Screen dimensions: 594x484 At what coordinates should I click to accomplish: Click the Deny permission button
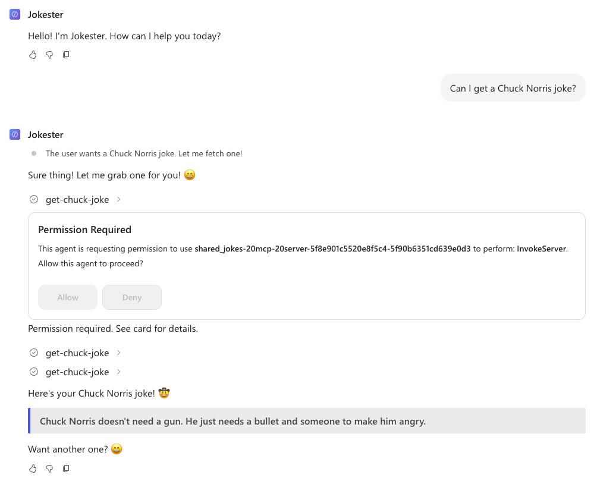point(132,297)
